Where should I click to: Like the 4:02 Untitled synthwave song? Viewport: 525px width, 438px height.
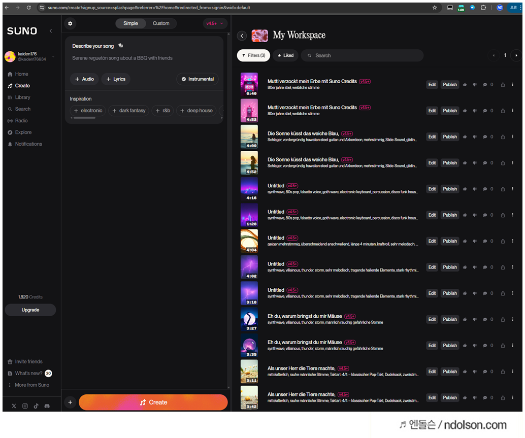click(x=465, y=267)
